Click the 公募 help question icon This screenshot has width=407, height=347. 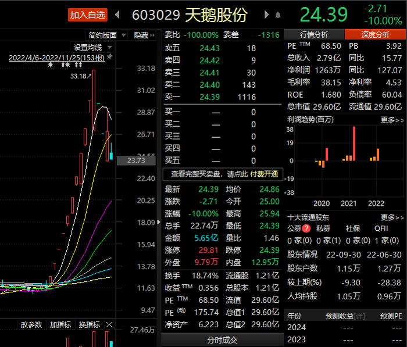(x=306, y=228)
